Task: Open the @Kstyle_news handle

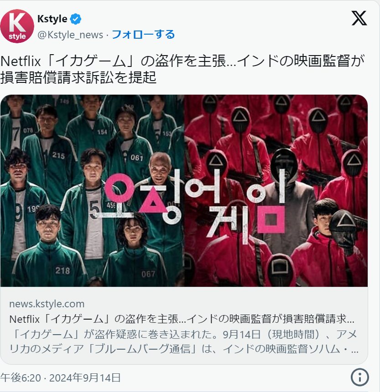Action: click(70, 35)
